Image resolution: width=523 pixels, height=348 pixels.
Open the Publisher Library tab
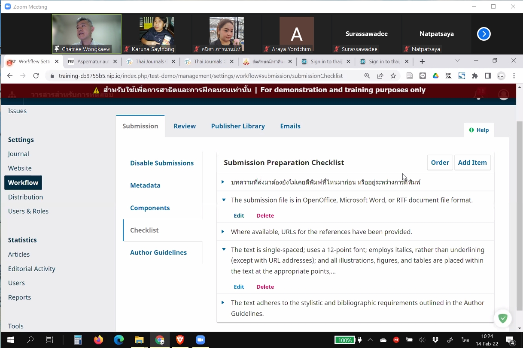pyautogui.click(x=238, y=126)
